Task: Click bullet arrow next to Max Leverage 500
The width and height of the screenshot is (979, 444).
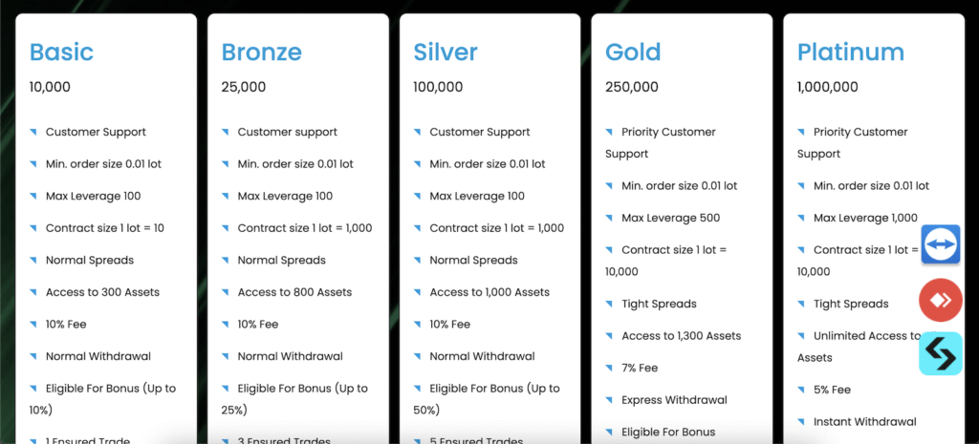Action: [610, 218]
